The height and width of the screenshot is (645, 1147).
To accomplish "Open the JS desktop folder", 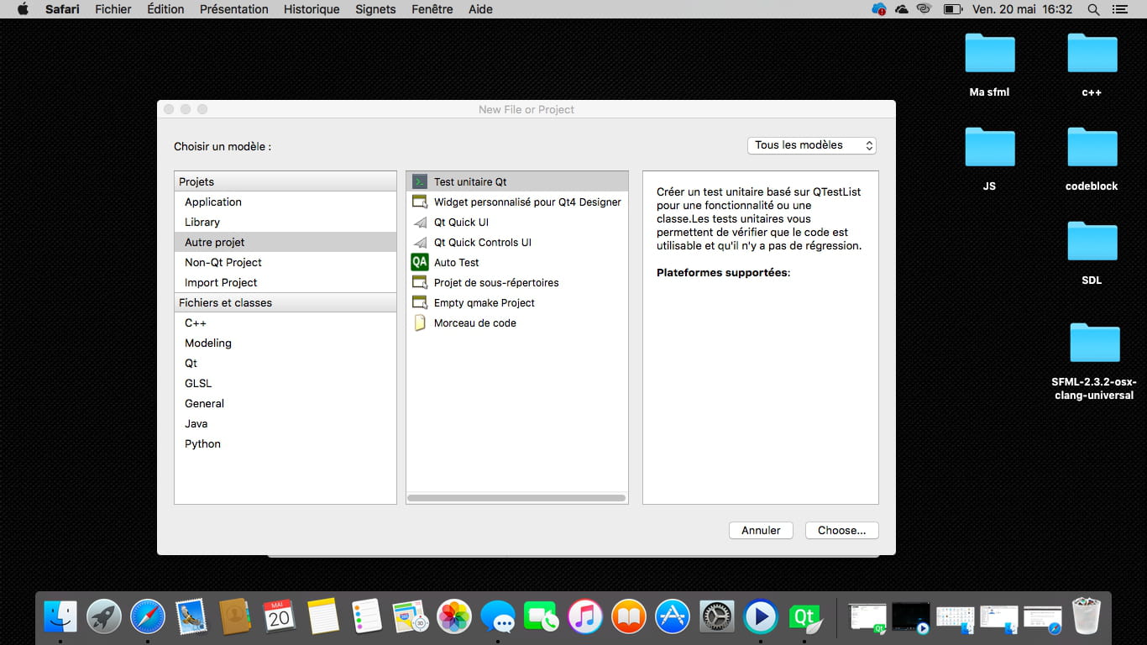I will coord(990,160).
